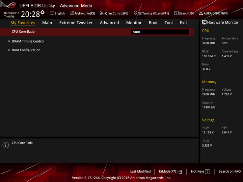The image size is (243, 182).
Task: Click the Search question mark icon
Action: point(176,13)
